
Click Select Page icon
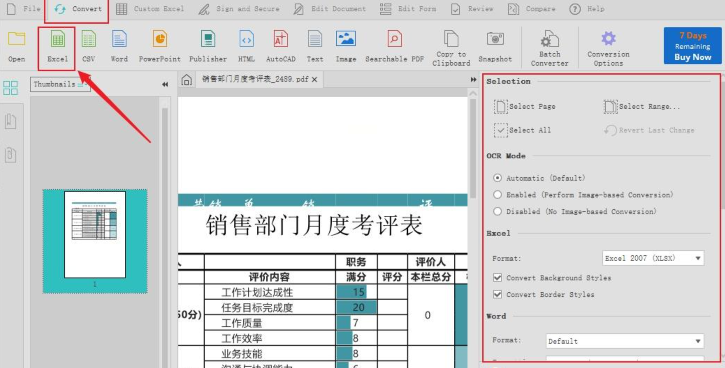501,106
